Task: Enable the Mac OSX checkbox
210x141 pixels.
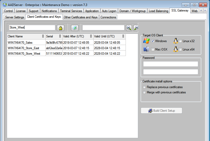Action: 153,50
